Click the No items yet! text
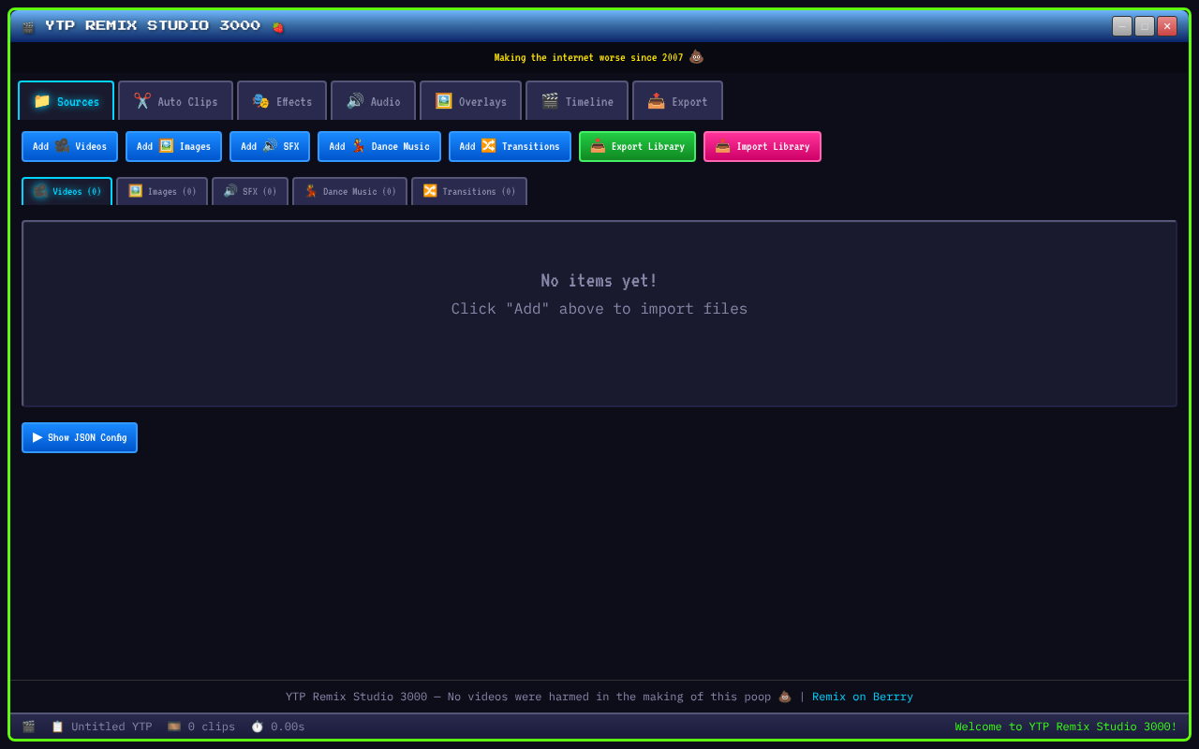This screenshot has width=1199, height=749. (599, 281)
